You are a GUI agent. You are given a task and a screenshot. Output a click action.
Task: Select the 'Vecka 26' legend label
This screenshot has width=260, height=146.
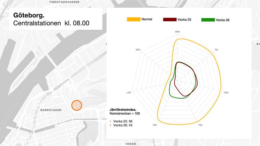pos(222,20)
